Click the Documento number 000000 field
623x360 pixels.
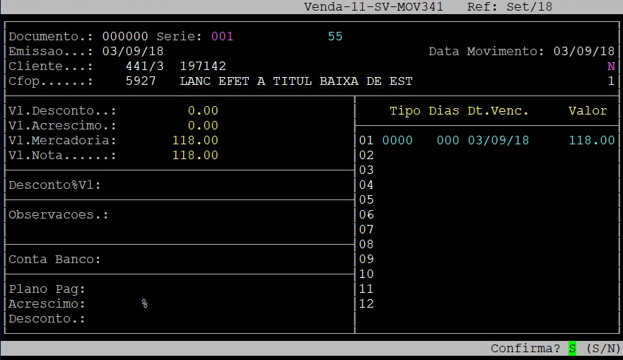tap(125, 36)
